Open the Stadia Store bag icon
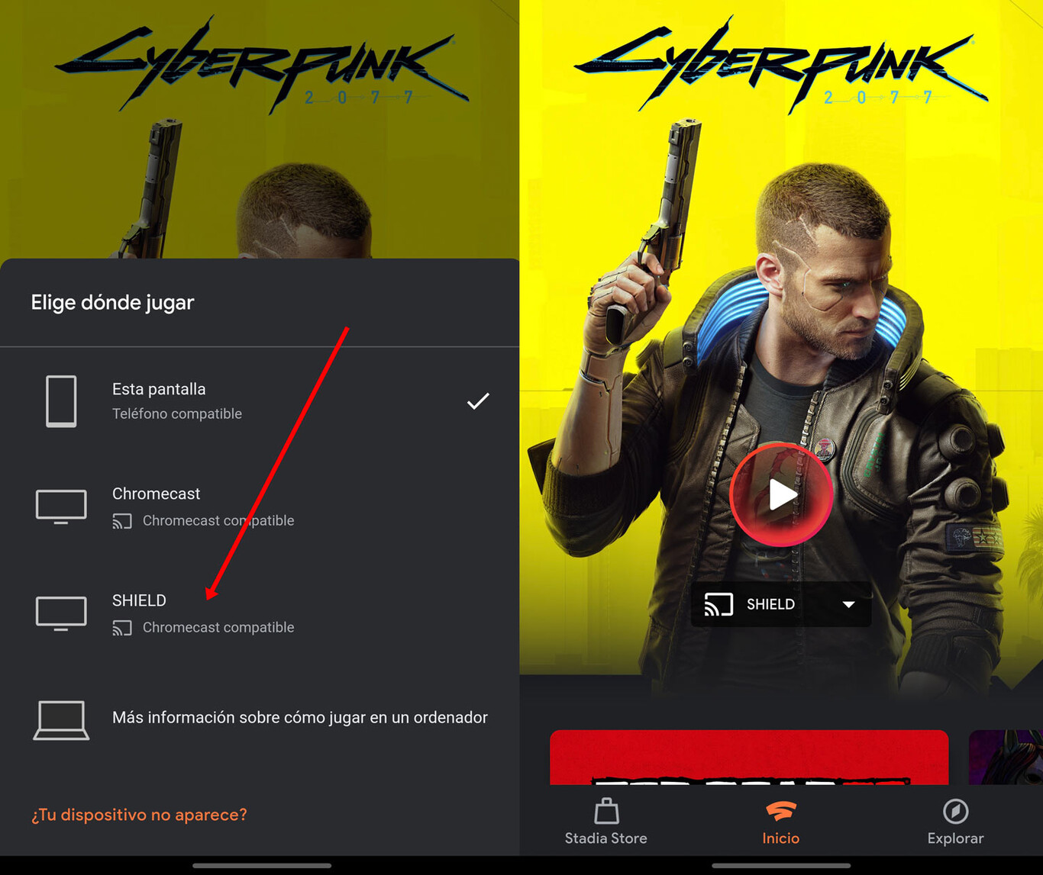The image size is (1043, 875). (606, 811)
